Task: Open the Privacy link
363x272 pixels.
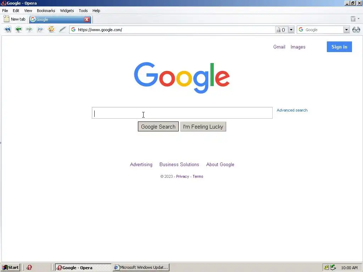Action: [183, 176]
